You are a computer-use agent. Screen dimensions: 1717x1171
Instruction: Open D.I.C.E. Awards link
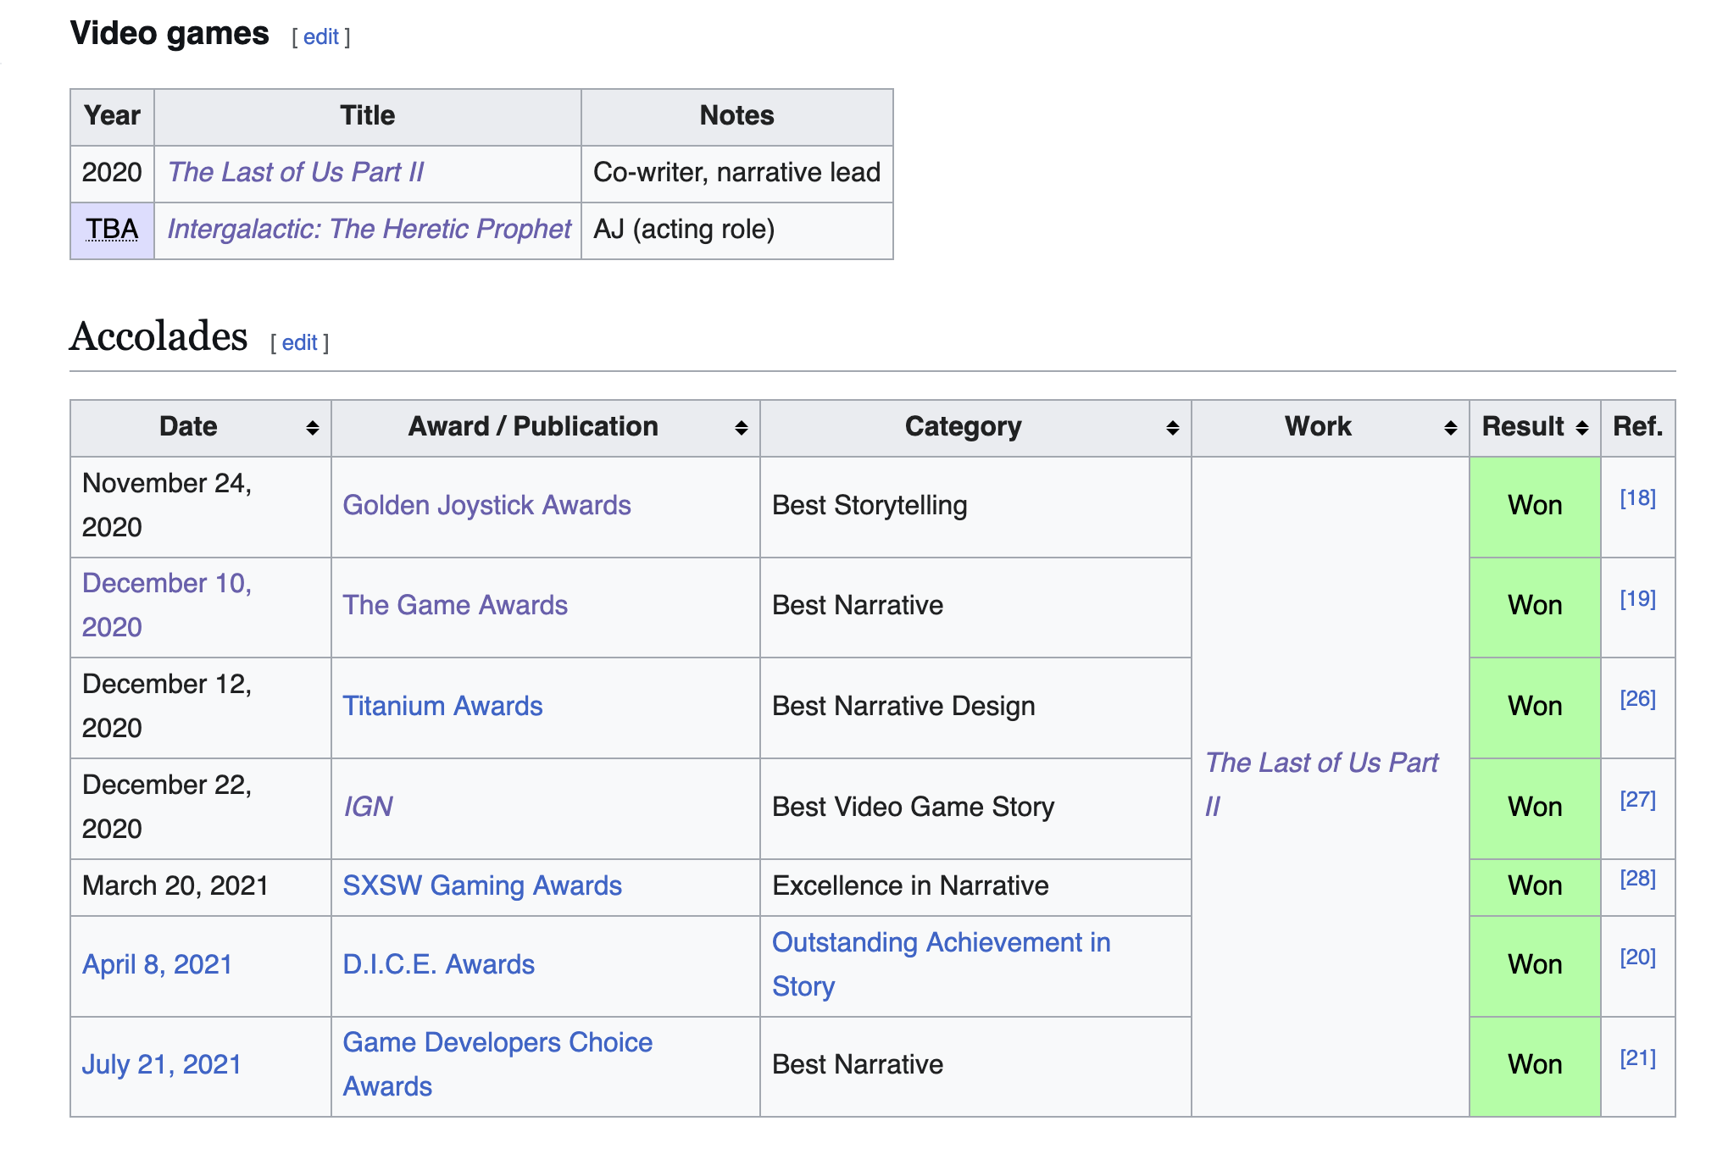tap(438, 964)
